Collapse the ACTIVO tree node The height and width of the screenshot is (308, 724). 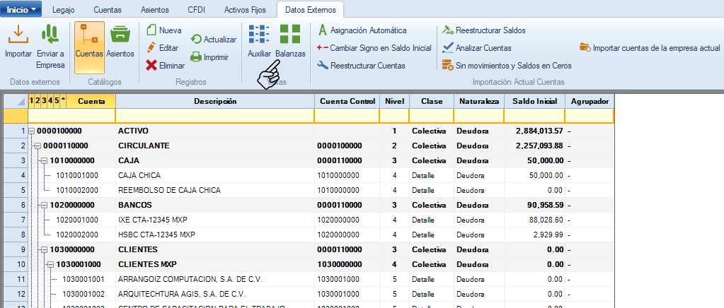(31, 131)
